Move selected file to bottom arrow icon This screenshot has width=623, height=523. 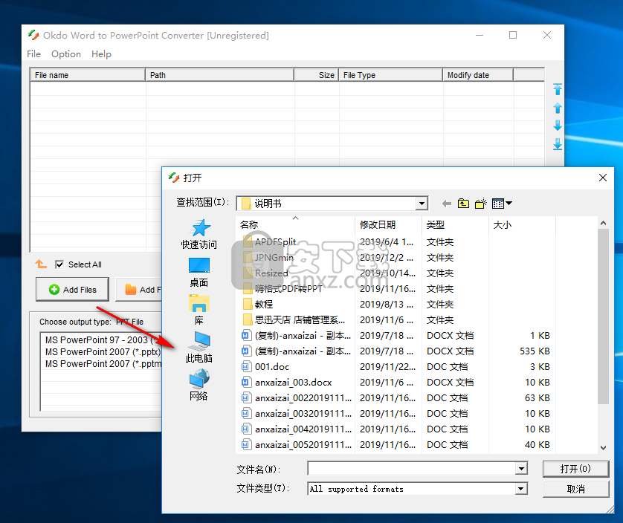click(x=558, y=144)
